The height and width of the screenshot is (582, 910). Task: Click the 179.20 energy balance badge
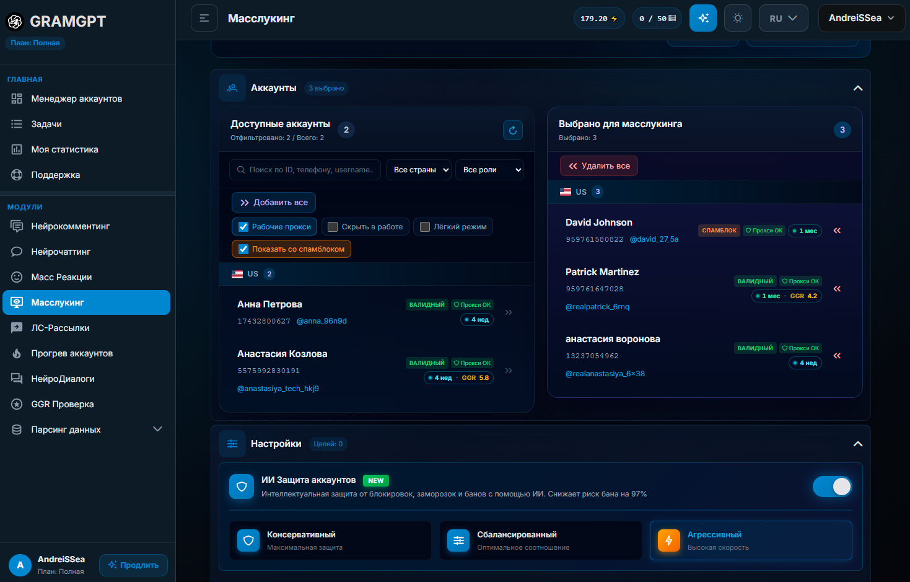click(x=599, y=19)
